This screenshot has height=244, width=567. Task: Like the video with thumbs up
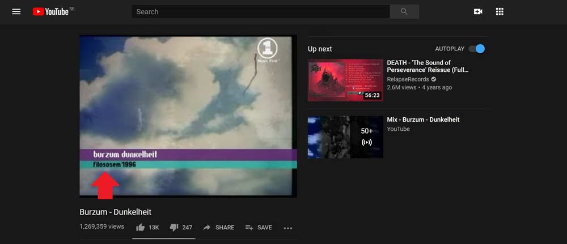(x=140, y=228)
